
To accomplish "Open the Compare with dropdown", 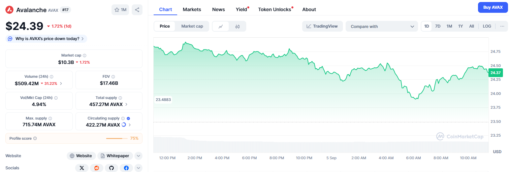I will click(382, 26).
